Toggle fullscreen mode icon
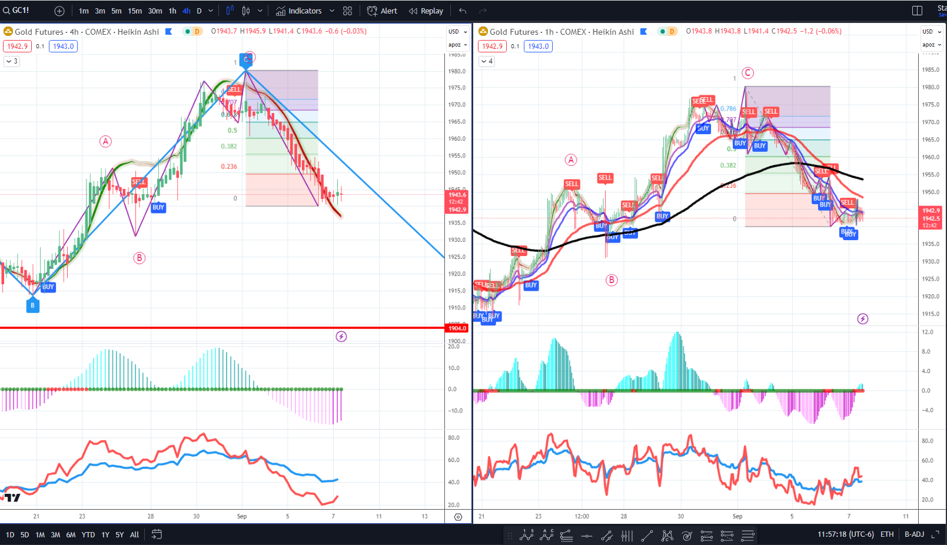 point(936,534)
